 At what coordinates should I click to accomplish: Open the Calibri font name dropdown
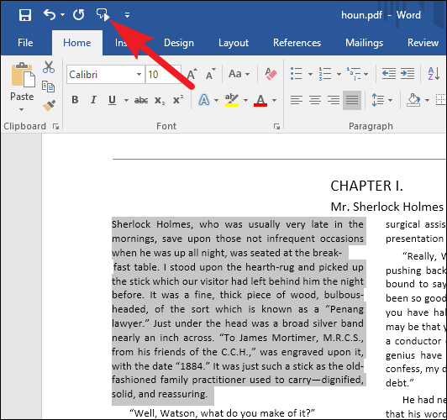pos(139,75)
